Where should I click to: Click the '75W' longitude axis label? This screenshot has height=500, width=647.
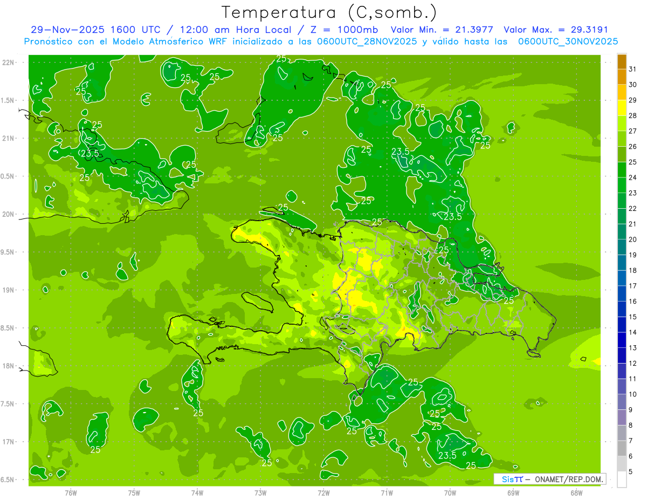(x=134, y=493)
